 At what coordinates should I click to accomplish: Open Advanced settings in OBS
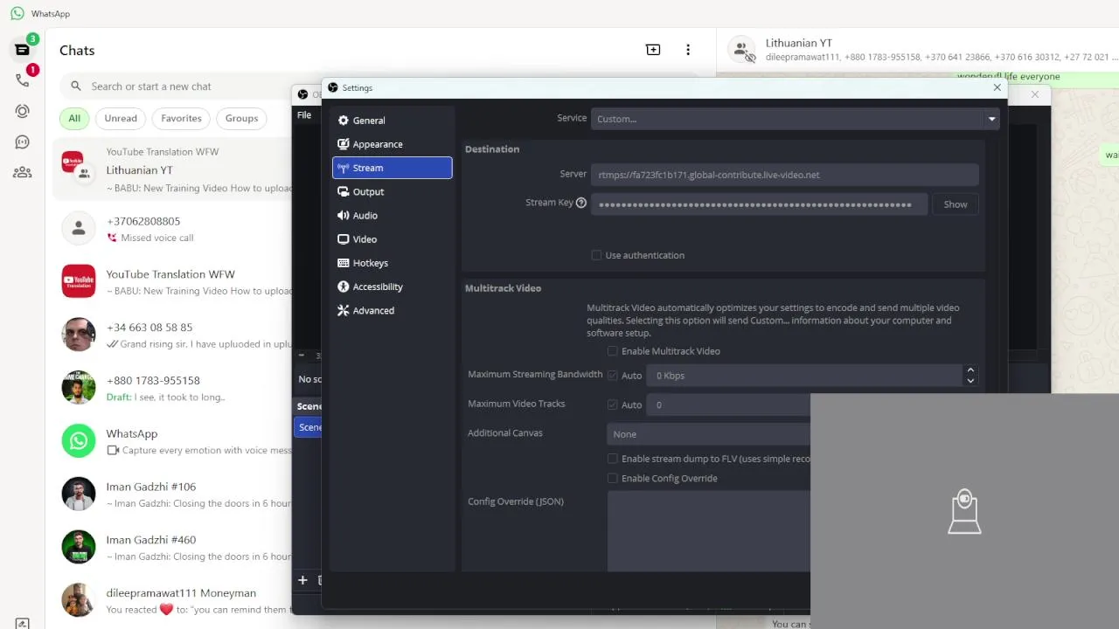(393, 310)
